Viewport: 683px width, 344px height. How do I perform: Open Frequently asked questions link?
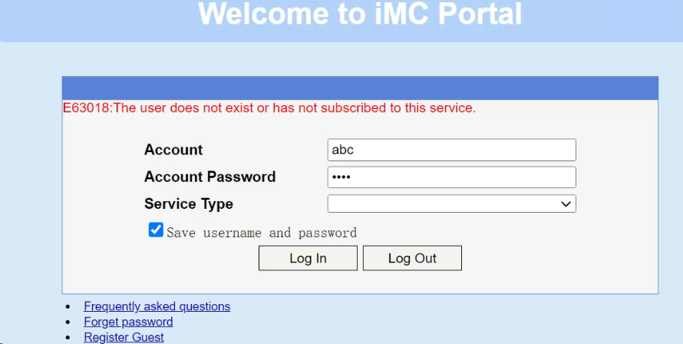157,306
